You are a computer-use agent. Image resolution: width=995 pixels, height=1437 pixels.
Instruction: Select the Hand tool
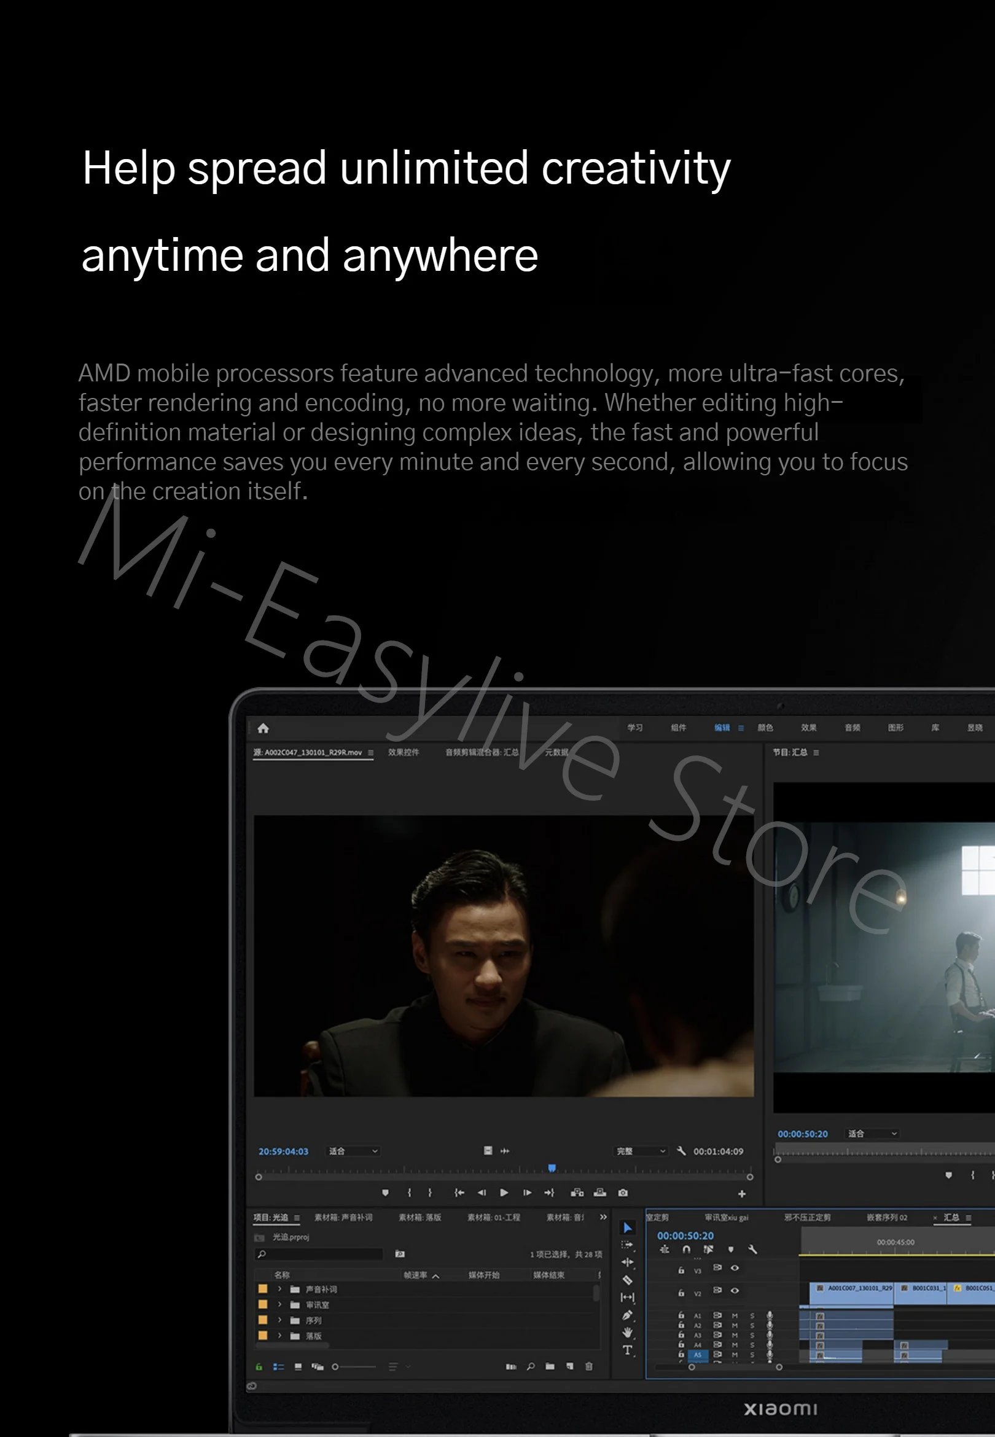(627, 1333)
